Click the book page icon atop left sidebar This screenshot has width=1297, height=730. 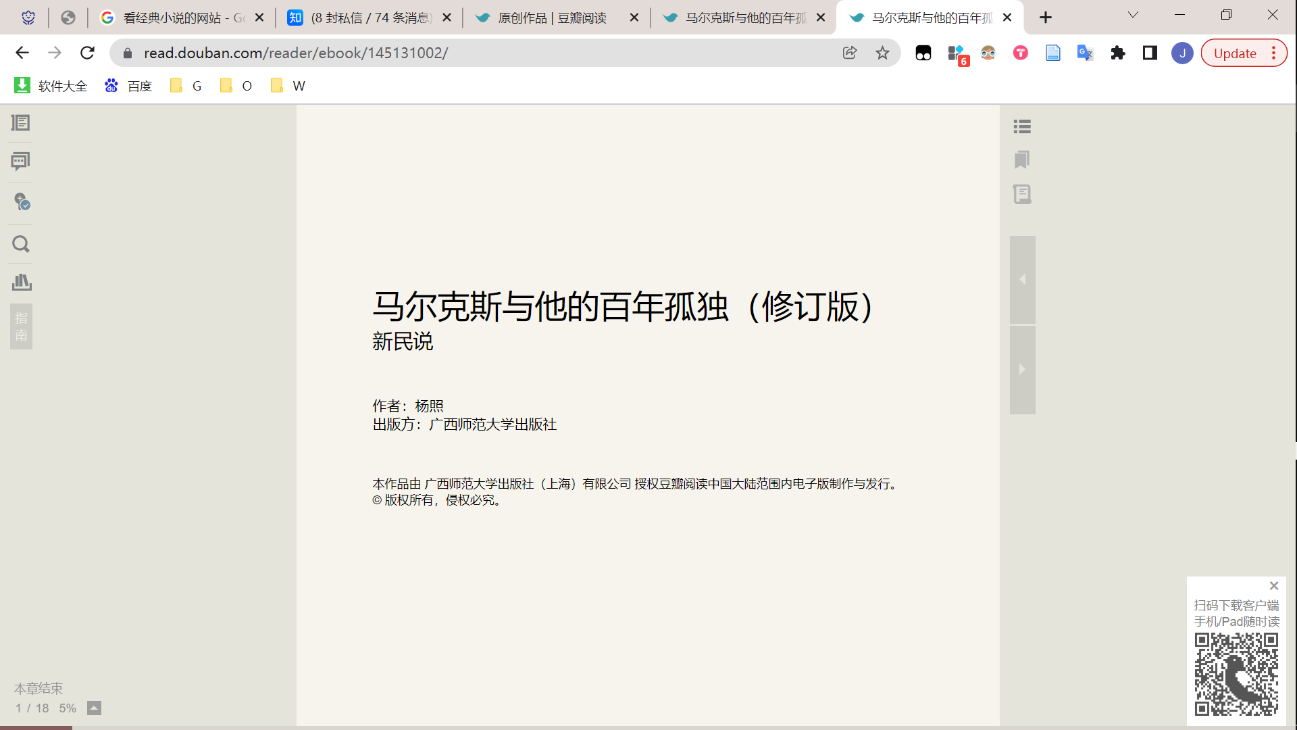tap(21, 123)
